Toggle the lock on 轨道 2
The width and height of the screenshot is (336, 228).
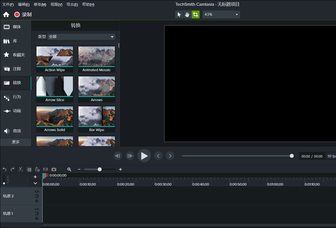pos(37,200)
